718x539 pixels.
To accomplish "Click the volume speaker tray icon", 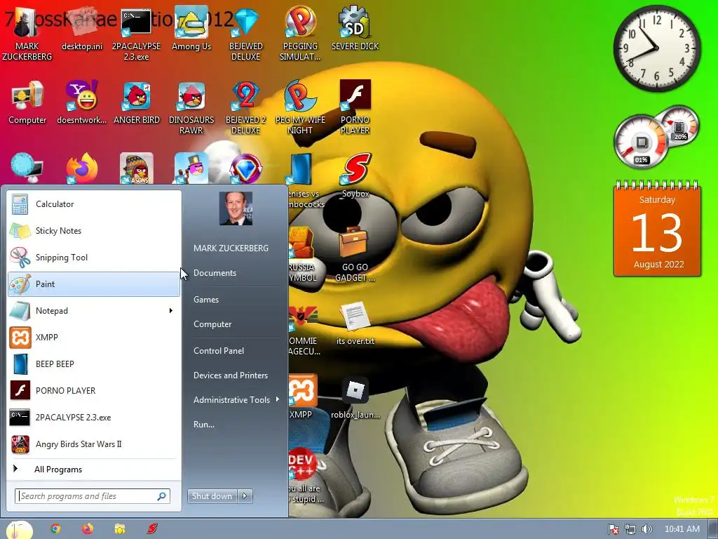I will coord(646,529).
